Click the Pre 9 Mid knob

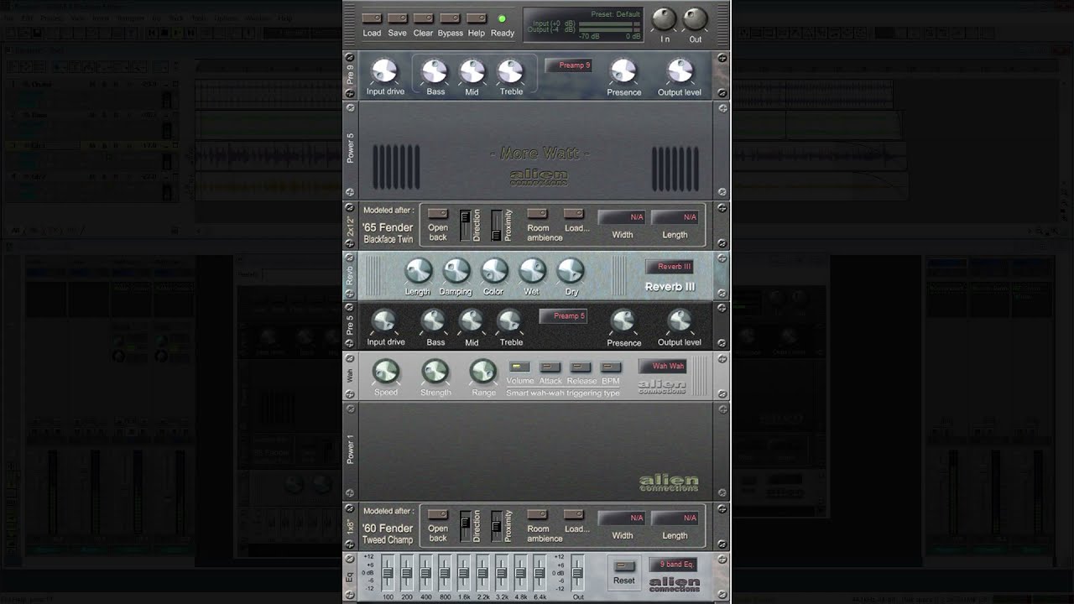pyautogui.click(x=472, y=71)
